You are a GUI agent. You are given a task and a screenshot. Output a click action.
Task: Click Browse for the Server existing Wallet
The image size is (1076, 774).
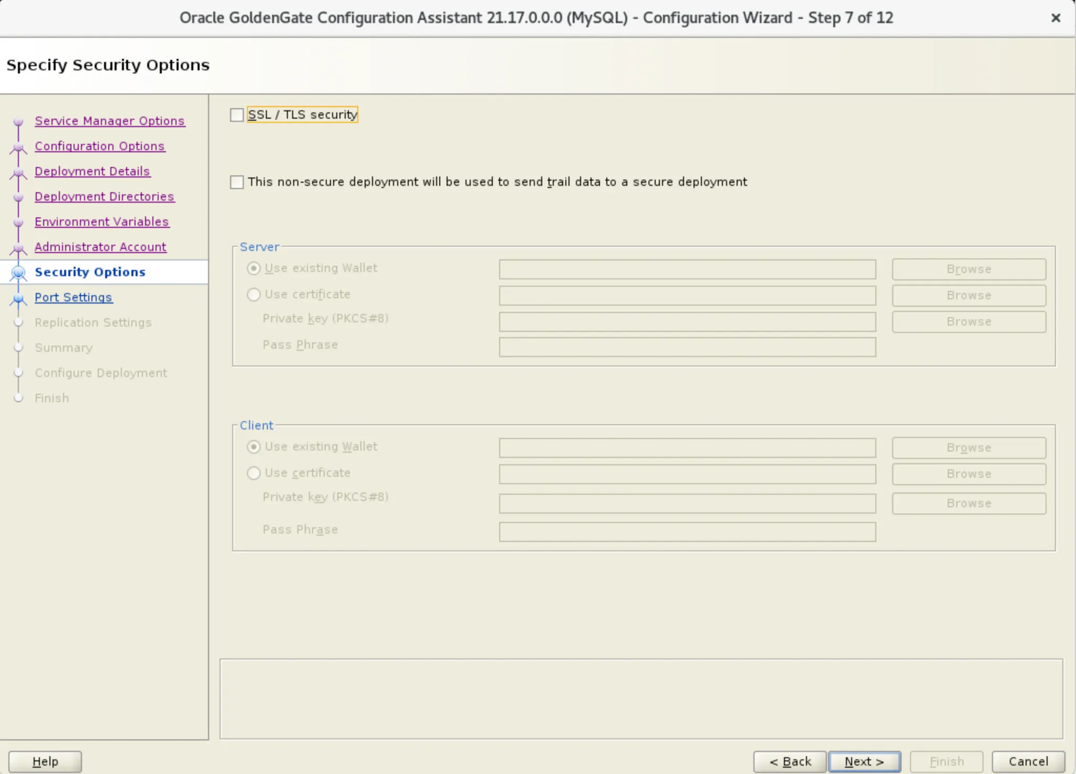click(968, 269)
